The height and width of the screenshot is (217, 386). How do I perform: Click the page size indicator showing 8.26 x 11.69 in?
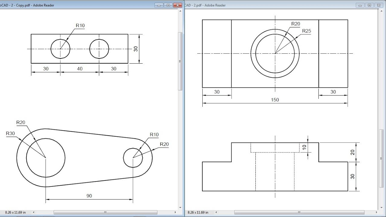pos(15,212)
